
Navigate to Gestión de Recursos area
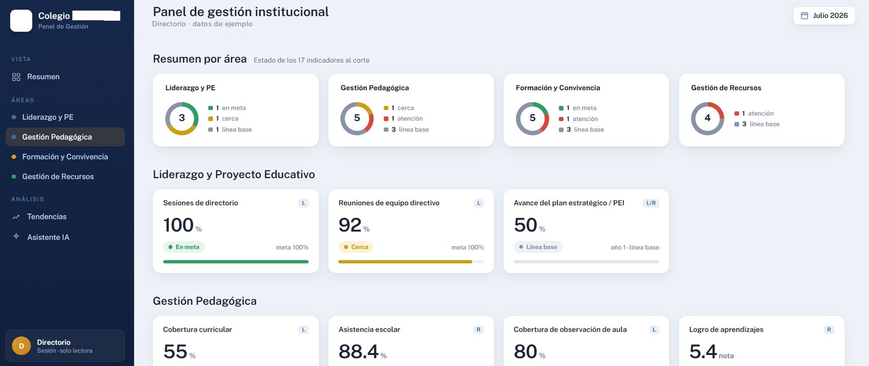click(65, 177)
